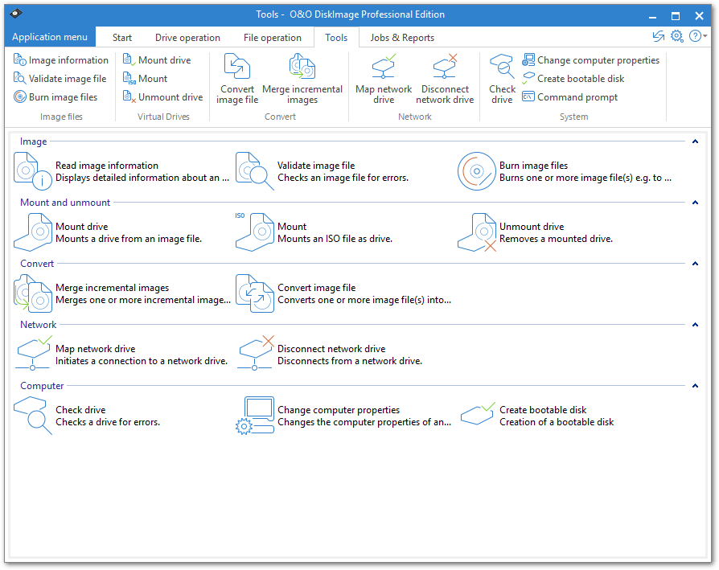
Task: Click the settings gear icon
Action: (x=677, y=36)
